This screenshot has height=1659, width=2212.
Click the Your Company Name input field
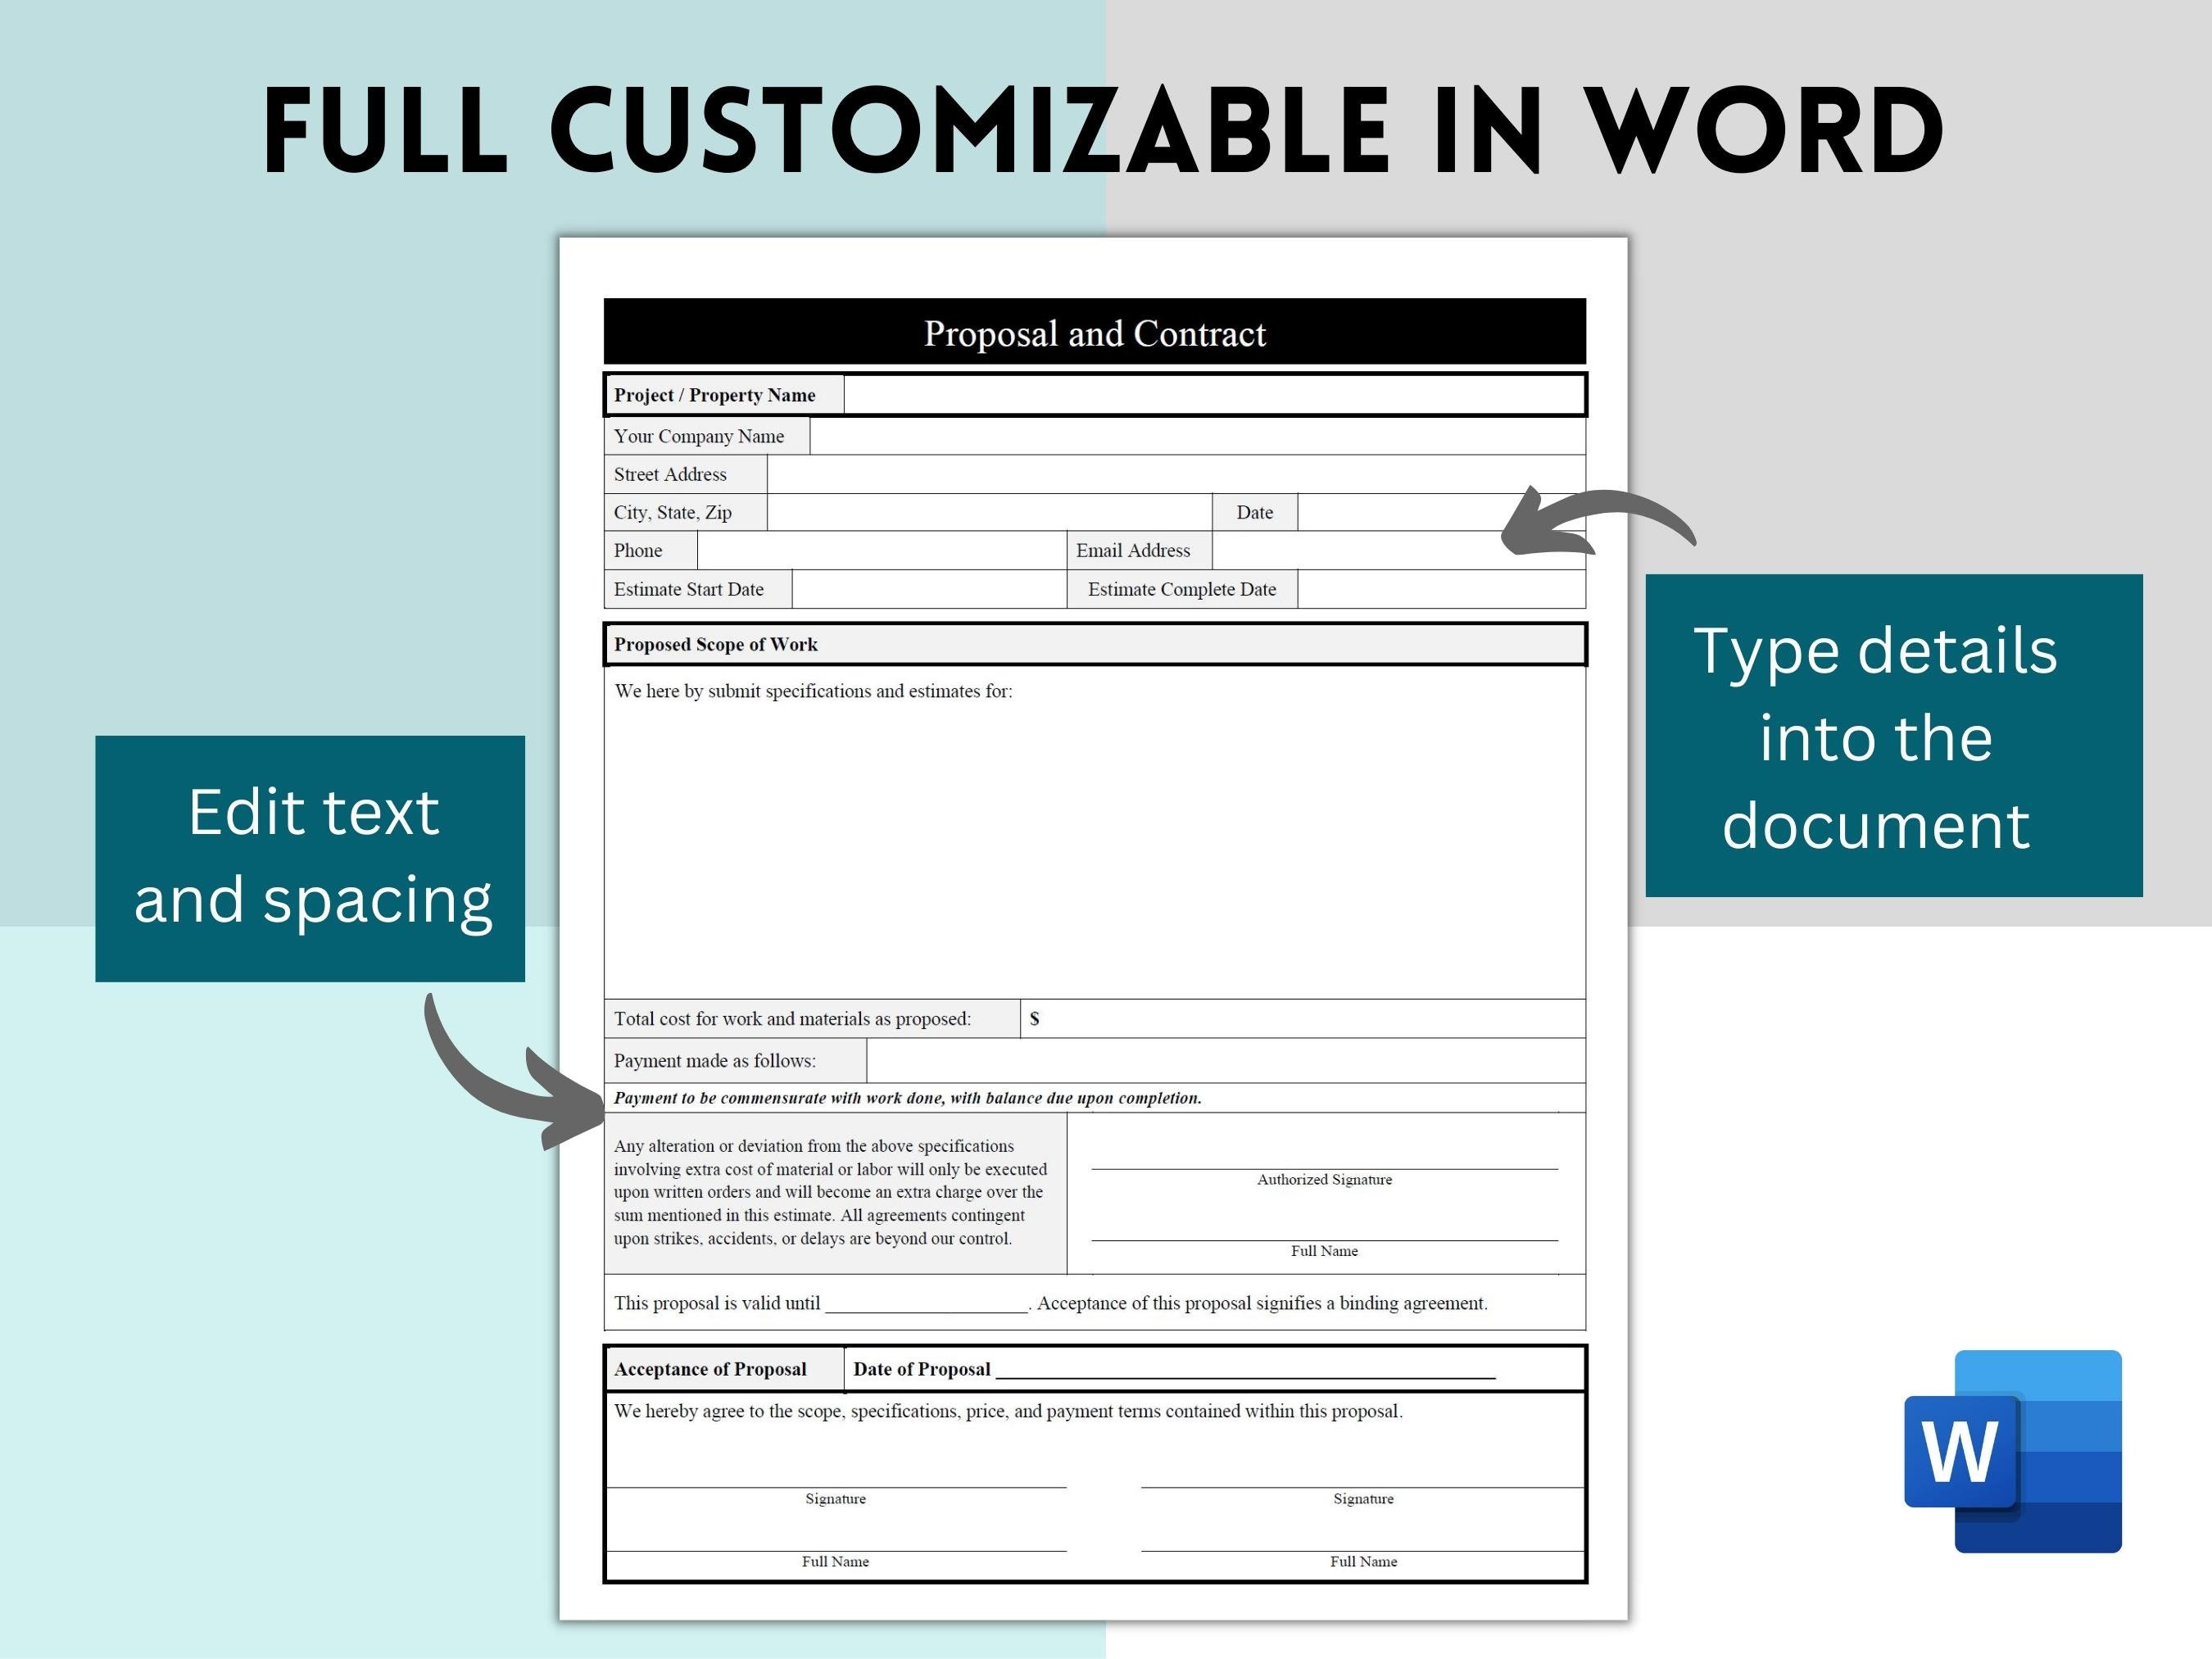coord(1197,436)
